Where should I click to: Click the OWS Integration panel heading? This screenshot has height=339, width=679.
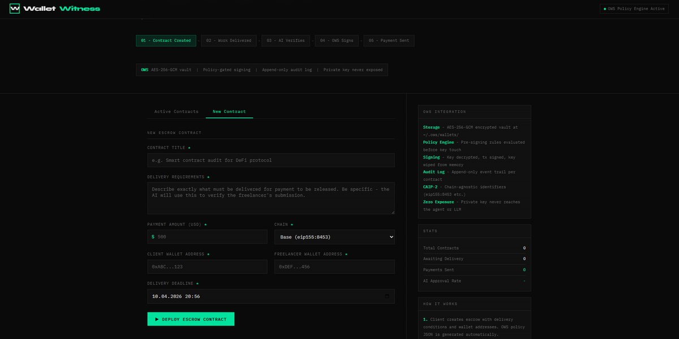(445, 112)
